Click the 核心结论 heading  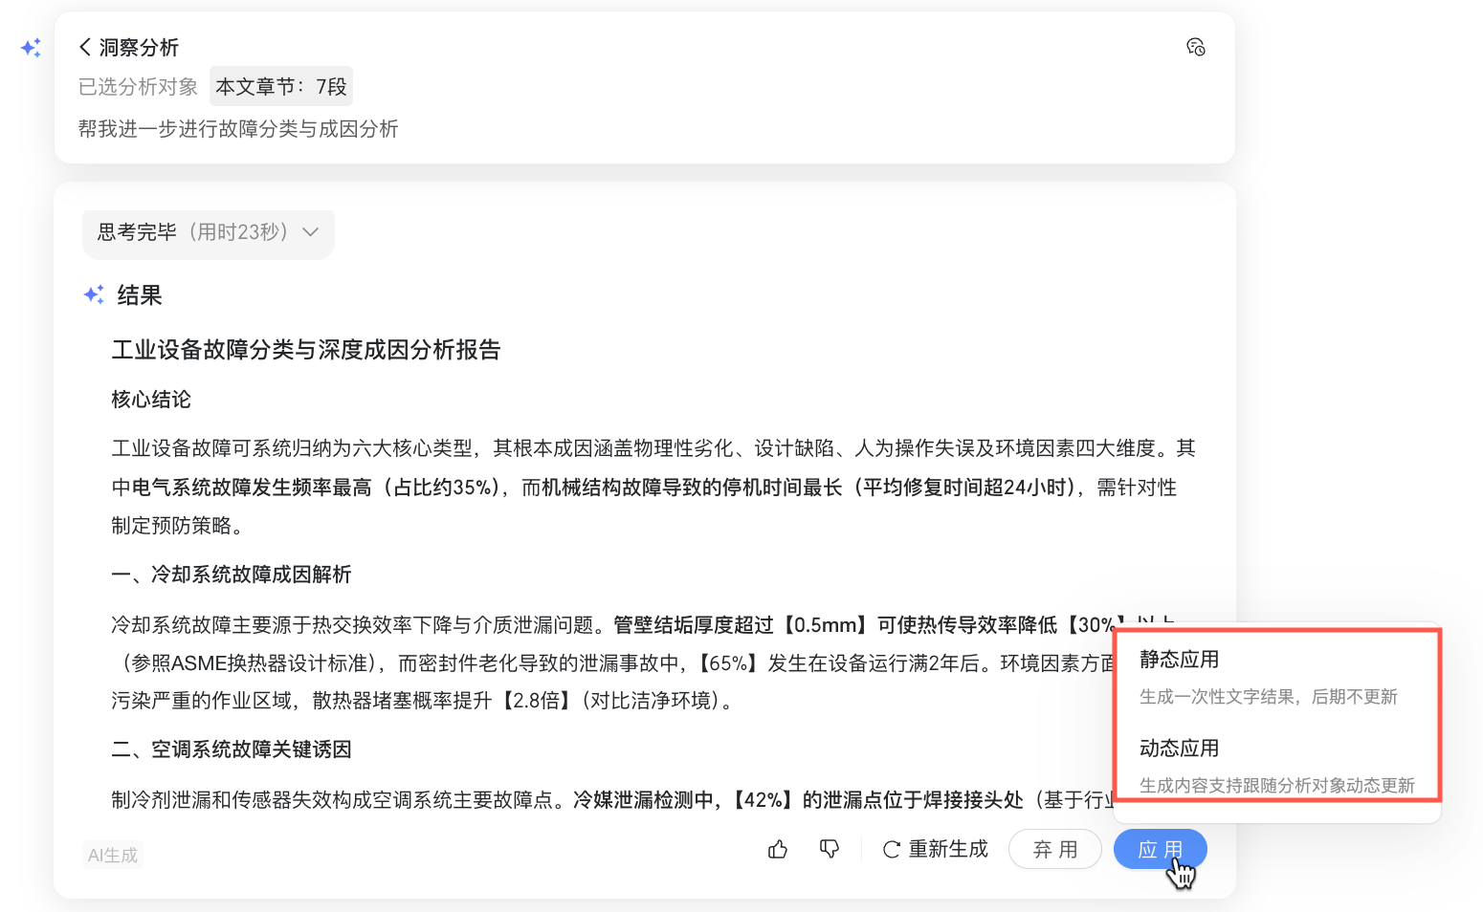tap(151, 400)
